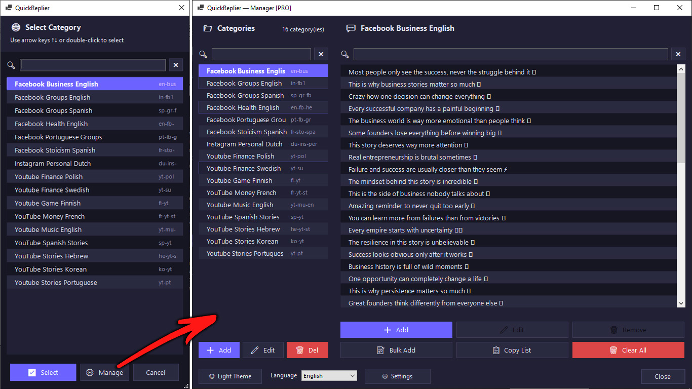The width and height of the screenshot is (692, 389).
Task: Click the magnifier icon above Manager categories list
Action: click(203, 54)
